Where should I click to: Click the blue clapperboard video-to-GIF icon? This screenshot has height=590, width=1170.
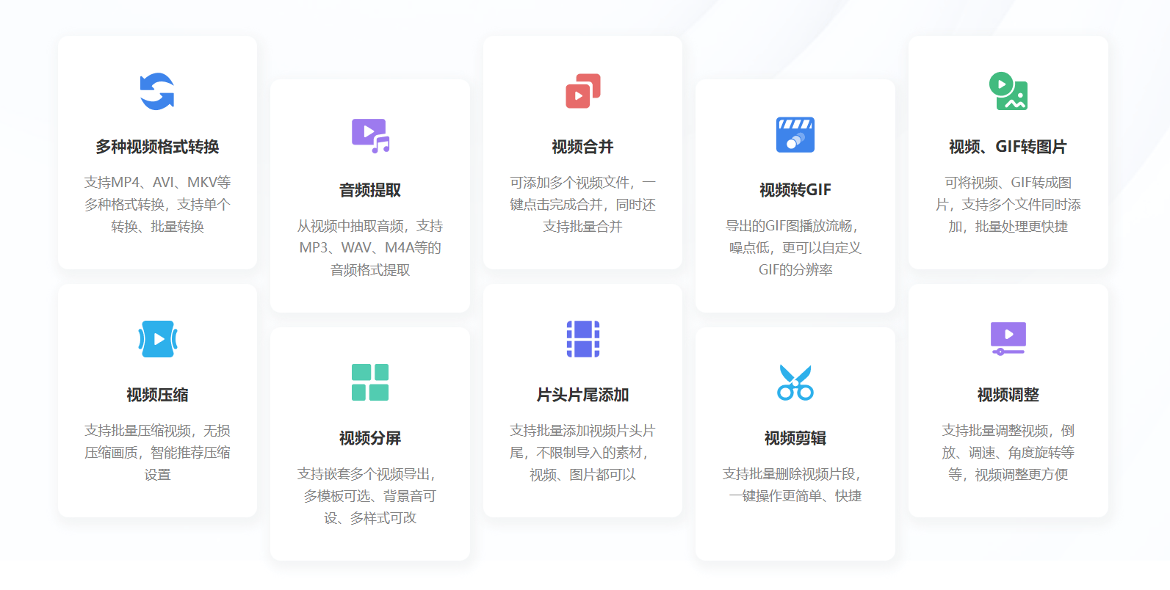click(x=795, y=134)
